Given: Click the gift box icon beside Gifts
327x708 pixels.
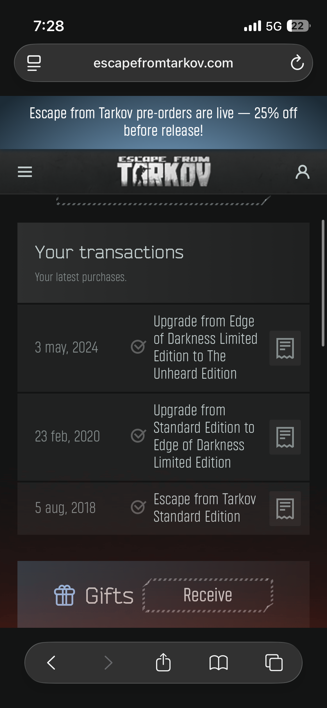Looking at the screenshot, I should [65, 595].
